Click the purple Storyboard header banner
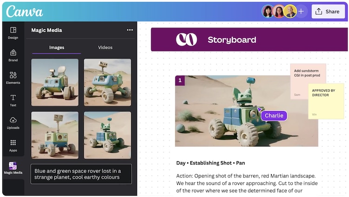349x197 pixels. [x=249, y=39]
